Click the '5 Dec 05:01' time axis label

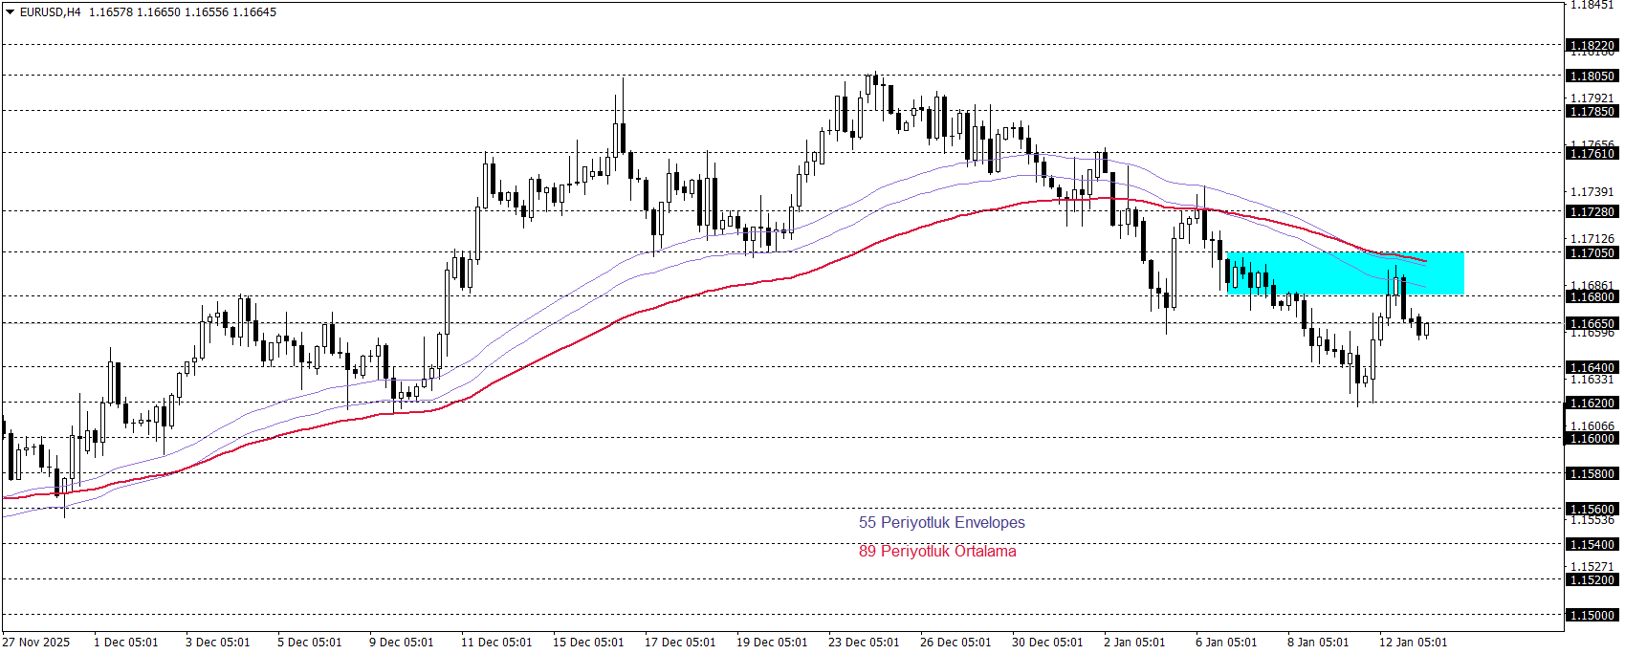coord(310,642)
